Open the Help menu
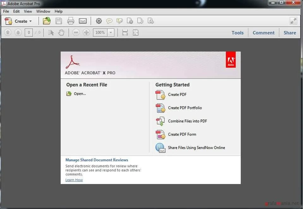This screenshot has width=303, height=209. click(58, 11)
